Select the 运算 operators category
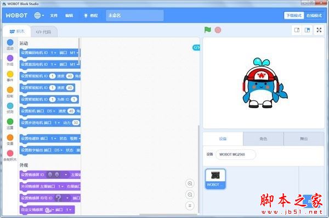Screen dimensions: 329x218 point(10,124)
